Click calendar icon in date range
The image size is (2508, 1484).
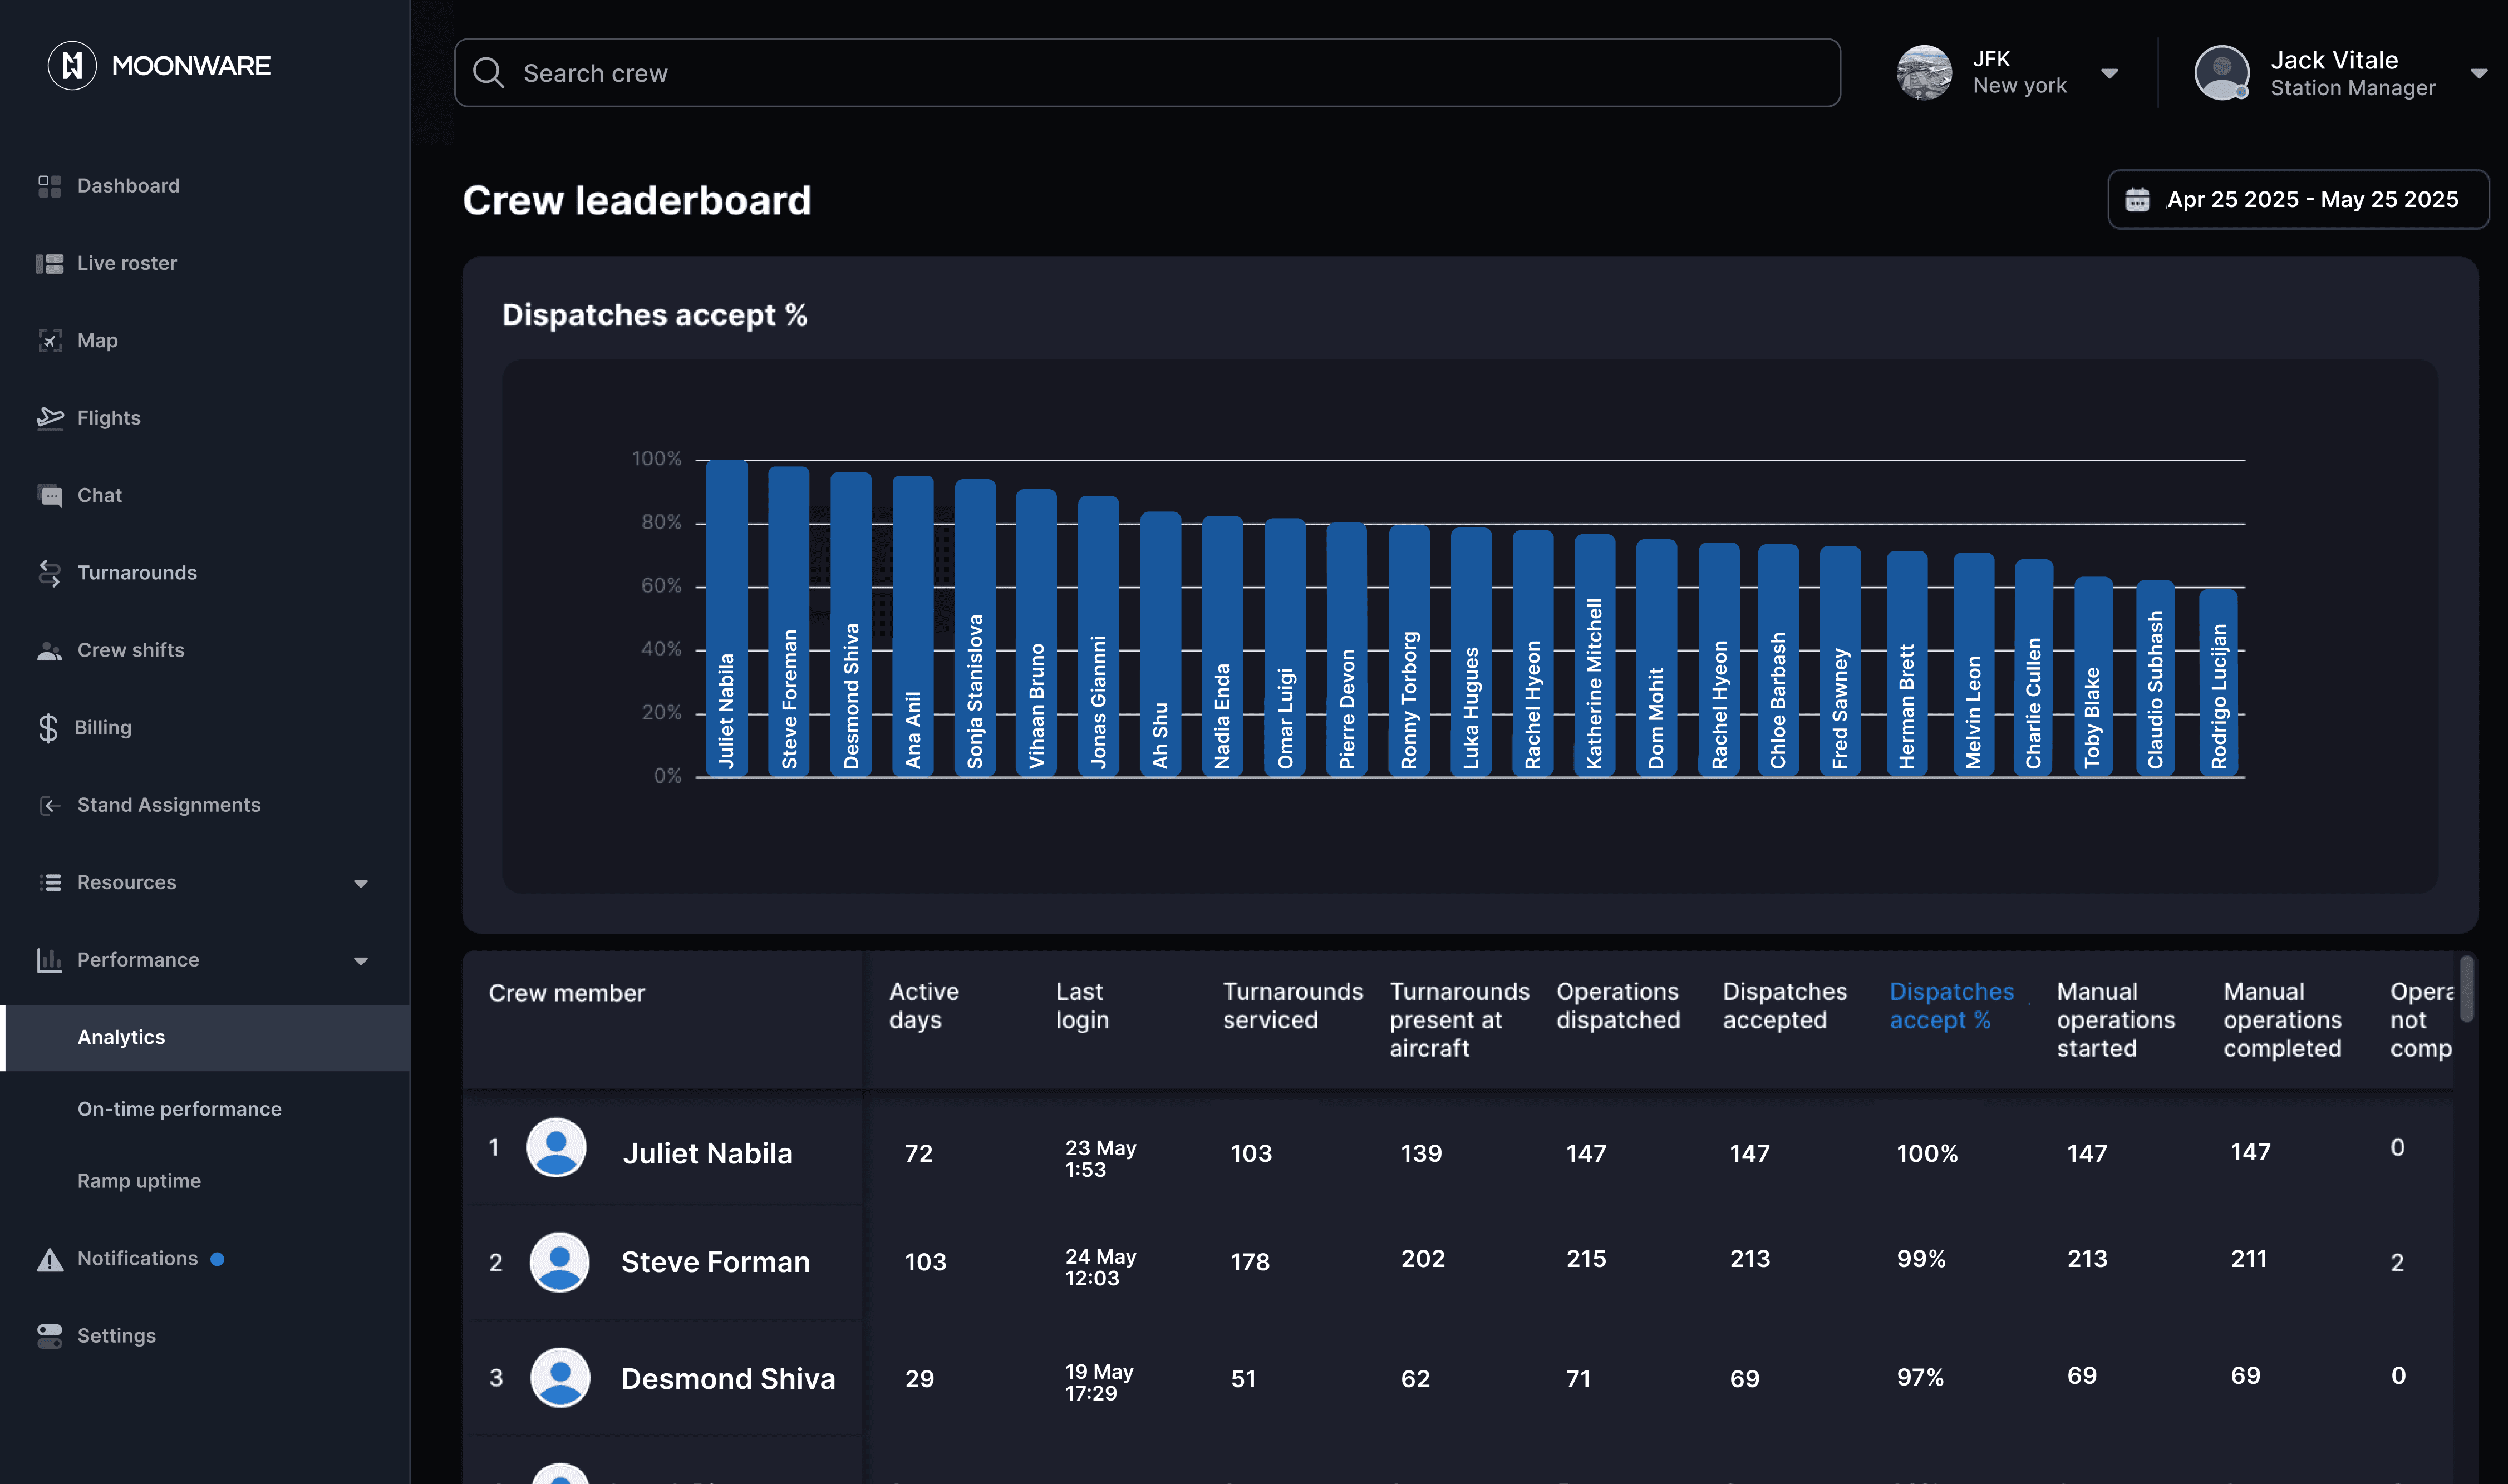click(2137, 200)
